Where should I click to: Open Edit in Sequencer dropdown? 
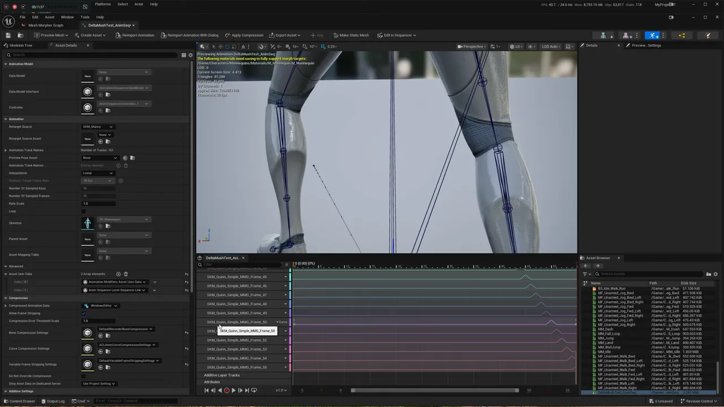point(397,35)
